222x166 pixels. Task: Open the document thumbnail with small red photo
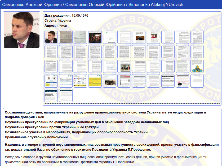pos(153,37)
